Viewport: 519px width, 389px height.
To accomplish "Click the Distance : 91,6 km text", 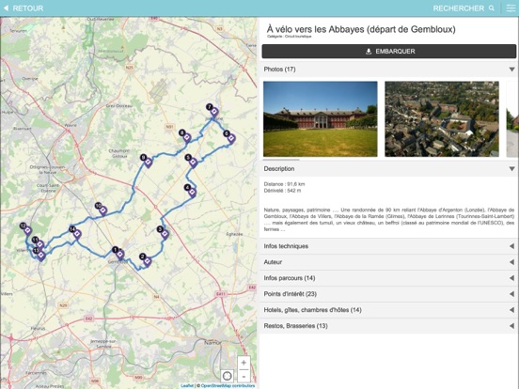I will tap(284, 184).
